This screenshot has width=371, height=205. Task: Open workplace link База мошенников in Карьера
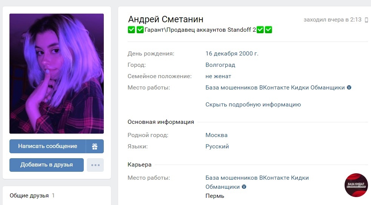coord(257,182)
